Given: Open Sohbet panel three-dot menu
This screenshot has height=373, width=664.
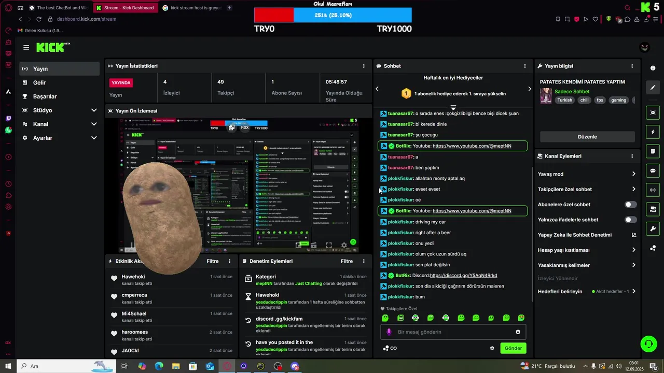Looking at the screenshot, I should tap(524, 66).
